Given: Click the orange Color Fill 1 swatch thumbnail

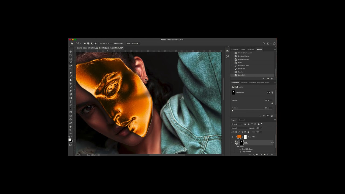Looking at the screenshot, I should click(239, 137).
